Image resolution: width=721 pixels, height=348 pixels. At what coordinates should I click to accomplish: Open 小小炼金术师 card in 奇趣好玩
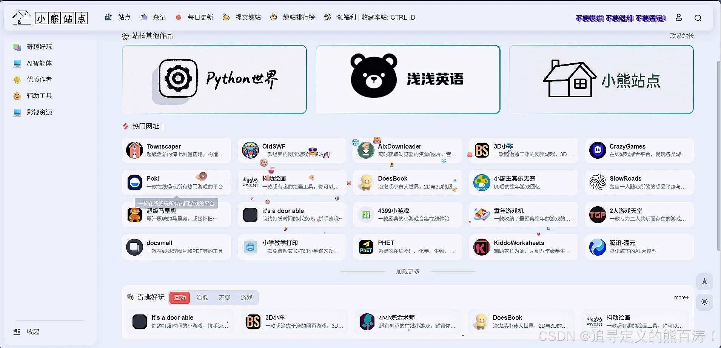tap(408, 322)
